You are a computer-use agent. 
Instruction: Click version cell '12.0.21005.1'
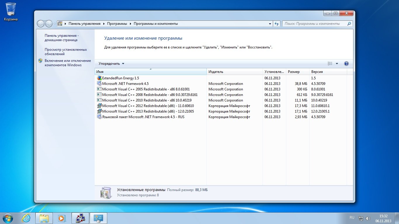pyautogui.click(x=320, y=111)
